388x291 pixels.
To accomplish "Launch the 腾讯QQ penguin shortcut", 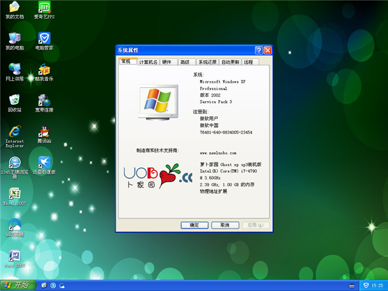I will [44, 135].
